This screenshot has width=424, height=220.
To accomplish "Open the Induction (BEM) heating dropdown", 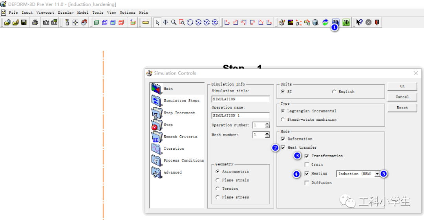I will pyautogui.click(x=377, y=174).
